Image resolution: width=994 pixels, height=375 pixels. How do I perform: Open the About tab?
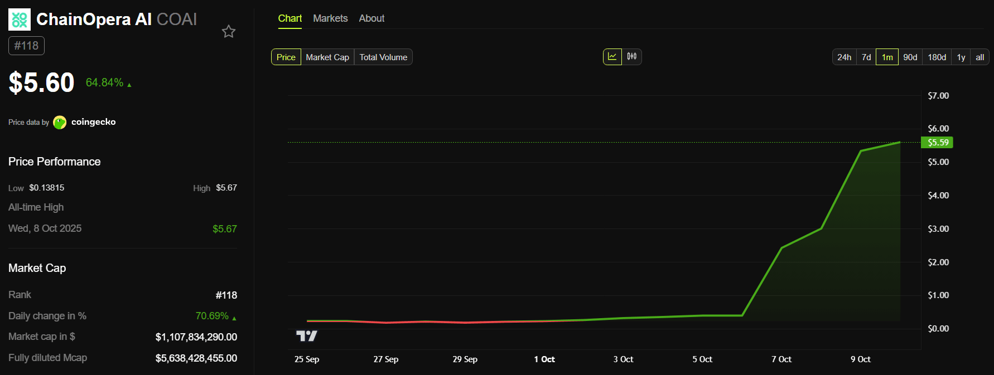pyautogui.click(x=371, y=18)
